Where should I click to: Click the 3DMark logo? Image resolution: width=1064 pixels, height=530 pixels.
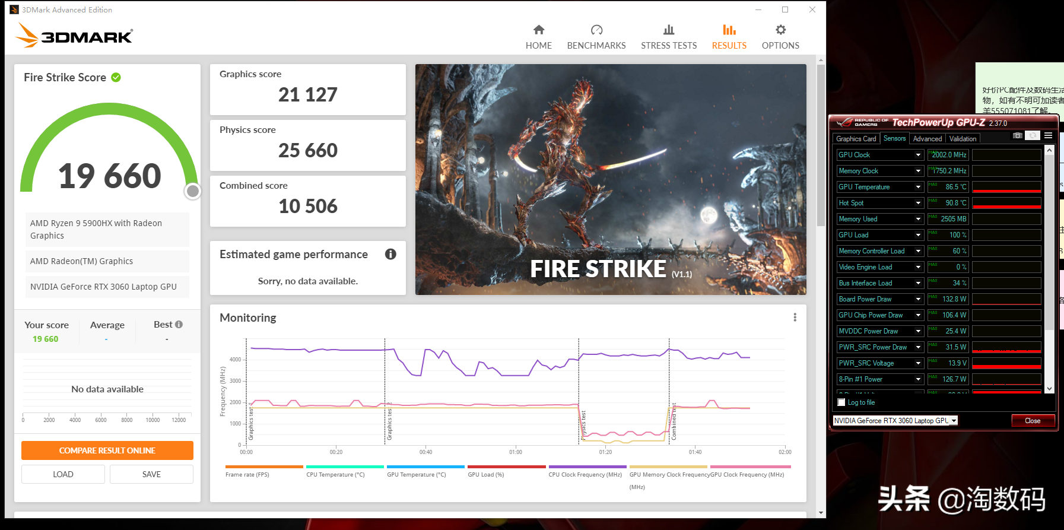(74, 35)
